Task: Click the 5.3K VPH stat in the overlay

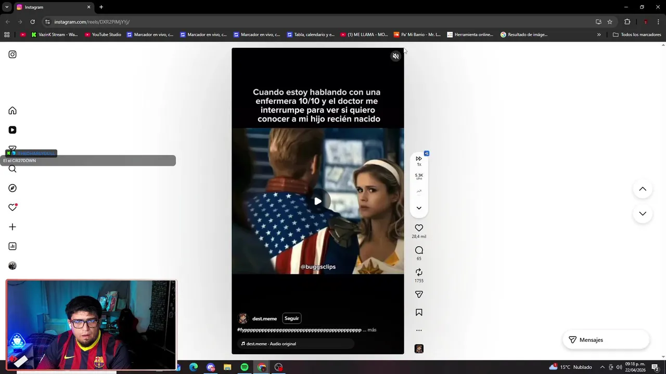Action: (x=419, y=177)
